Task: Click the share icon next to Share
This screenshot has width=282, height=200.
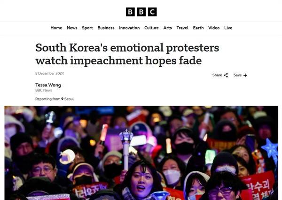Action: (226, 75)
